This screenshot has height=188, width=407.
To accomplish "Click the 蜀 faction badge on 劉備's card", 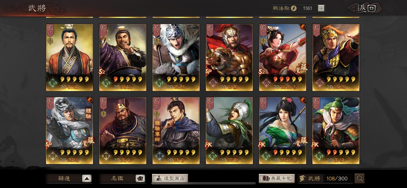I will pos(53,83).
